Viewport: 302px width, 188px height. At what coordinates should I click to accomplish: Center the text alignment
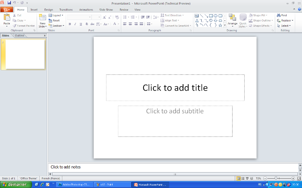pos(130,24)
